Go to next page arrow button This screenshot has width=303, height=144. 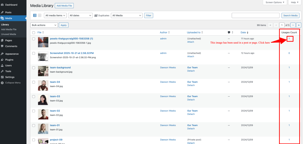[293, 25]
